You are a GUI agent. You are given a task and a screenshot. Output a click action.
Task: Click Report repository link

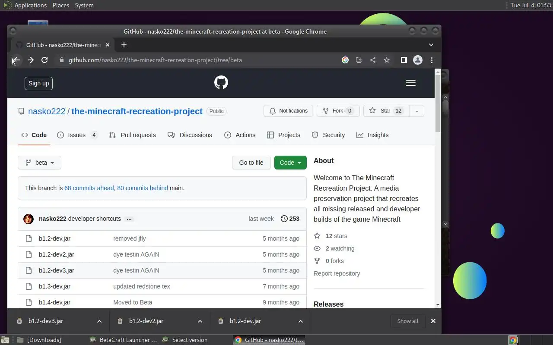337,273
